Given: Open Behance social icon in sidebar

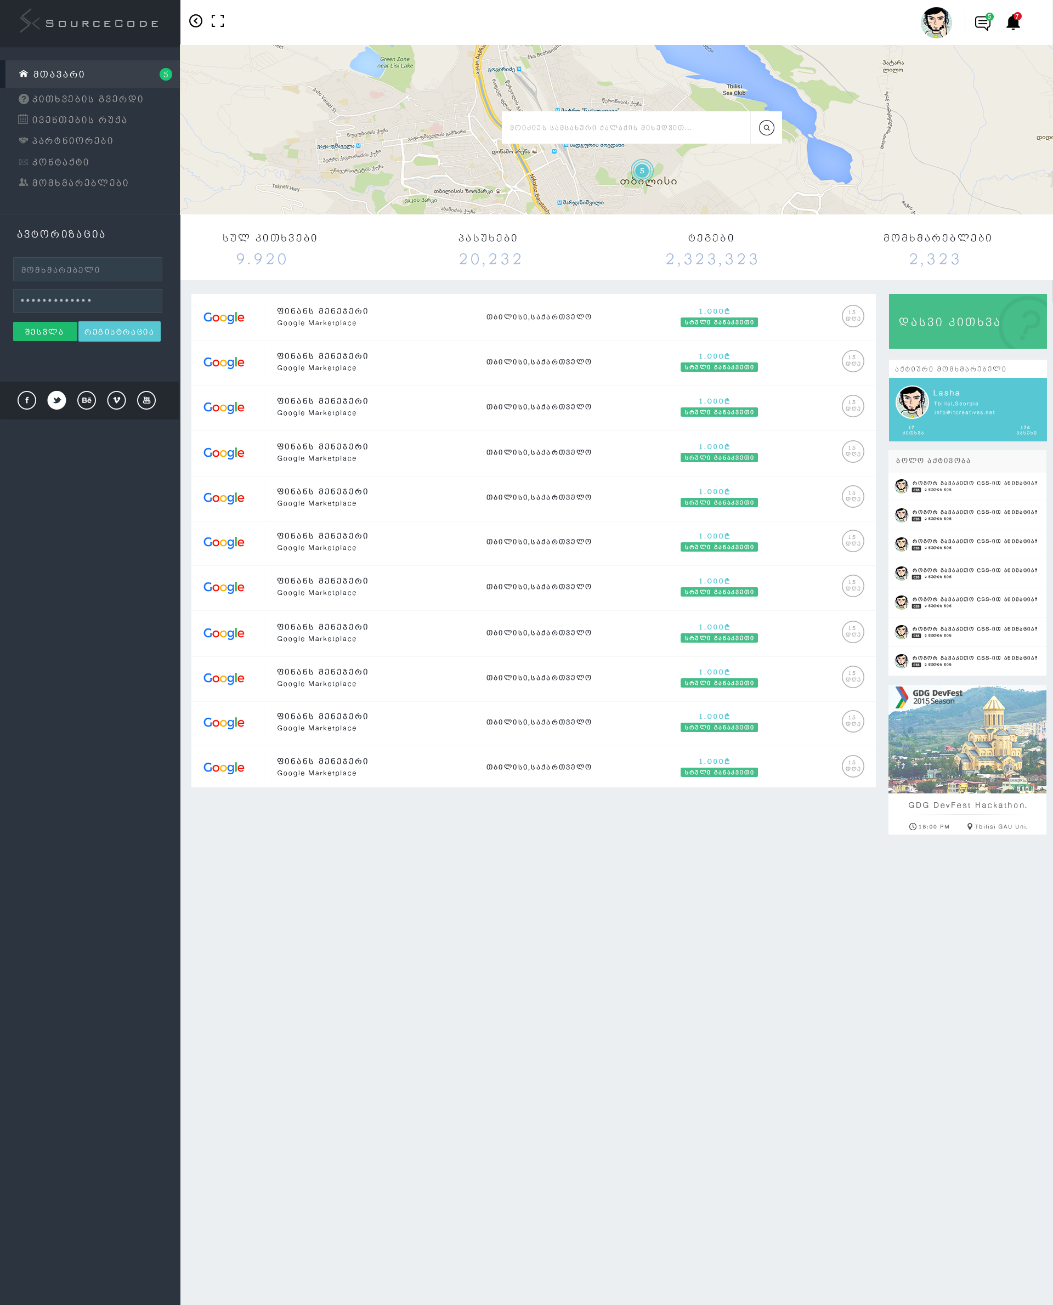Looking at the screenshot, I should [x=87, y=400].
